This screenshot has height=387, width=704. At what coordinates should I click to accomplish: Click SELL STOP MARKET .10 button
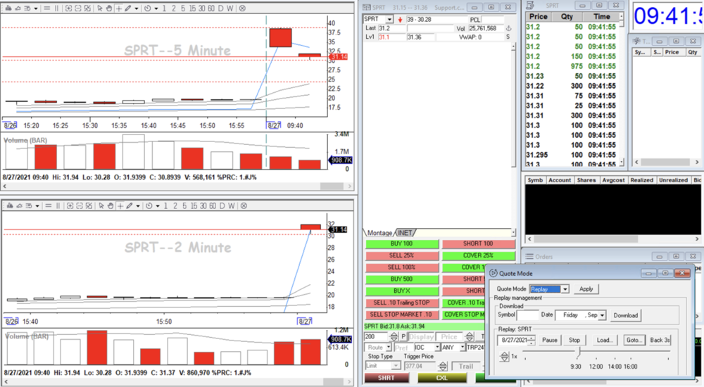[402, 315]
